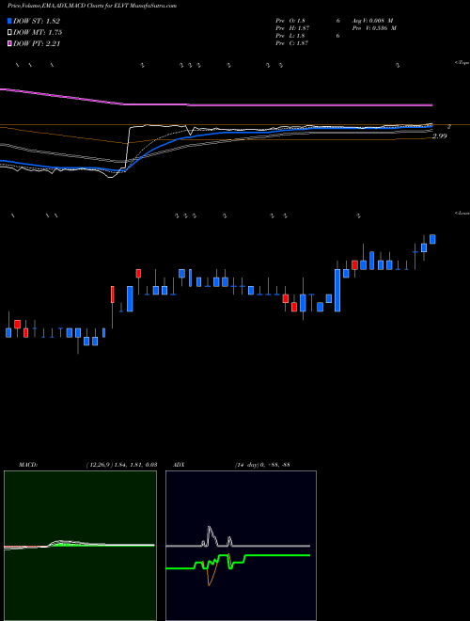The height and width of the screenshot is (621, 470).
Task: Click the 'Pre O: 1.8' value
Action: click(290, 21)
